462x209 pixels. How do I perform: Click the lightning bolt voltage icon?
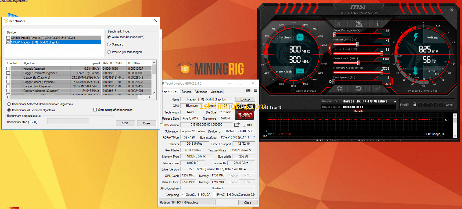point(415,37)
